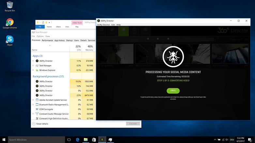Image resolution: width=255 pixels, height=143 pixels.
Task: Select the Video Tools tab in File Explorer
Action: click(77, 23)
